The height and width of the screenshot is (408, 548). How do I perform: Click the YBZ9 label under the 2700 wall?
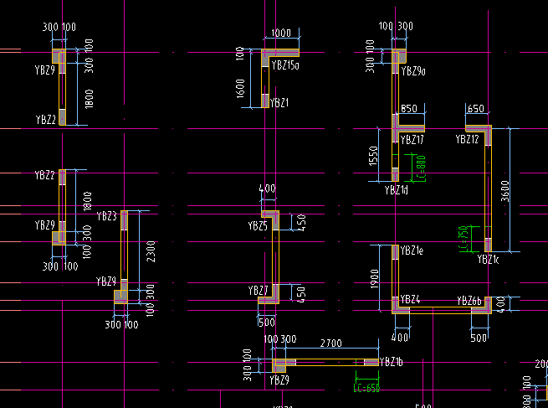point(279,380)
